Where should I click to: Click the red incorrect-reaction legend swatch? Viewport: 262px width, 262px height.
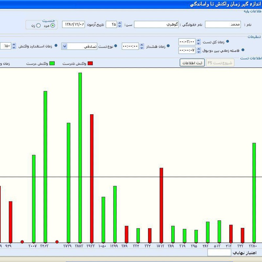coord(90,64)
